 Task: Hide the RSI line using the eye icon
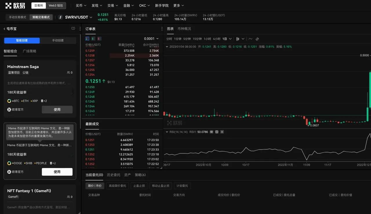(211, 132)
